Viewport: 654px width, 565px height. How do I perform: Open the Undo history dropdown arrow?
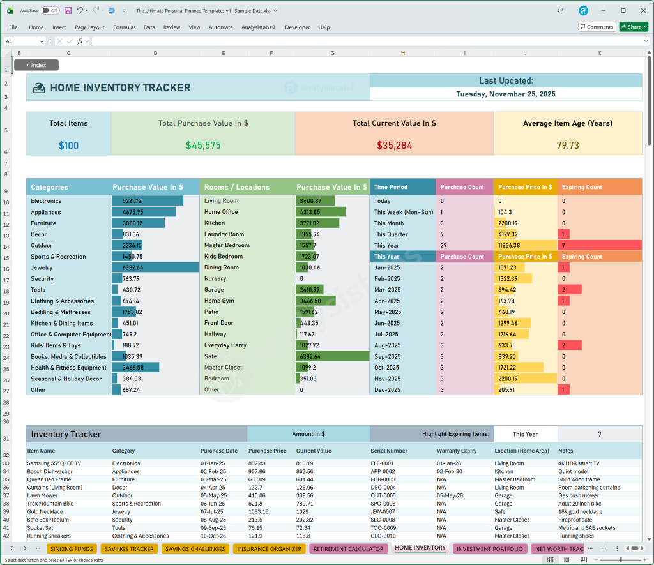click(x=87, y=10)
